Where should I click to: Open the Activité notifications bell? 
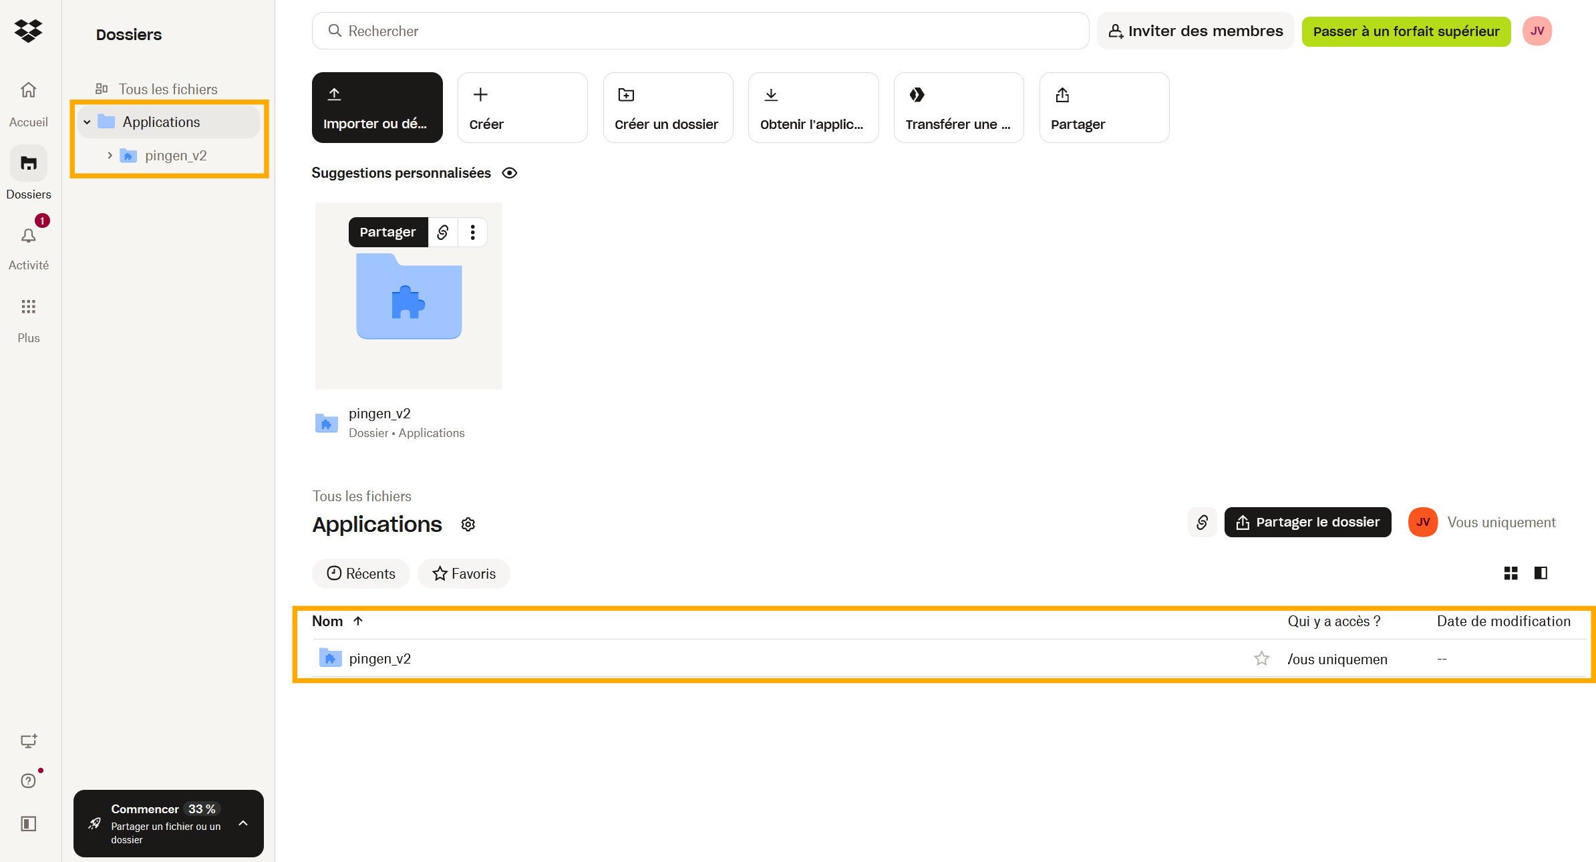28,236
